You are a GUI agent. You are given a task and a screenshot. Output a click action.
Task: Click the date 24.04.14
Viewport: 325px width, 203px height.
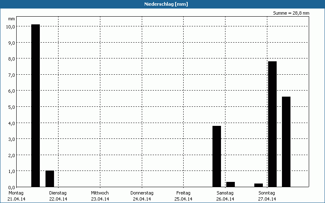click(142, 199)
